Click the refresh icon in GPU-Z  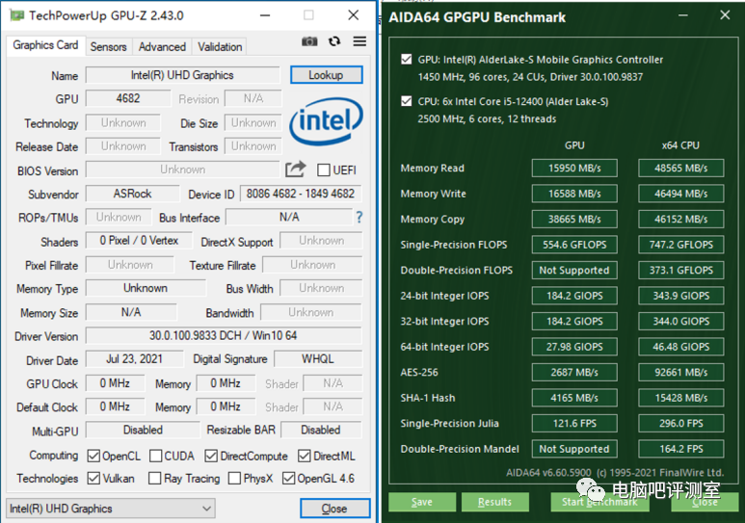coord(334,41)
